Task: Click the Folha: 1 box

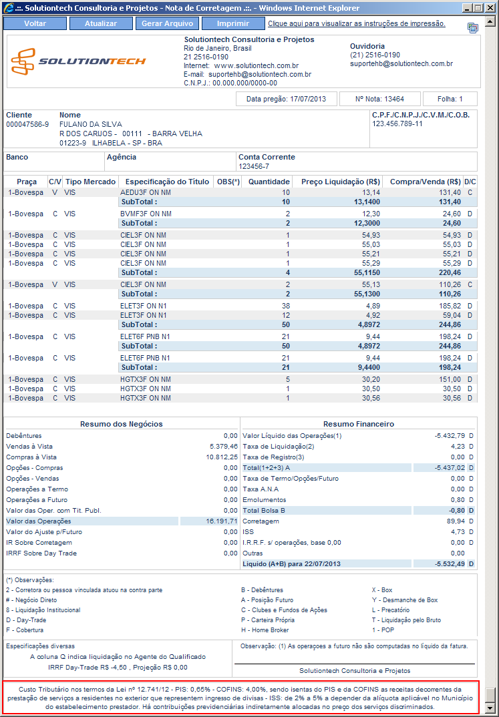Action: (450, 99)
